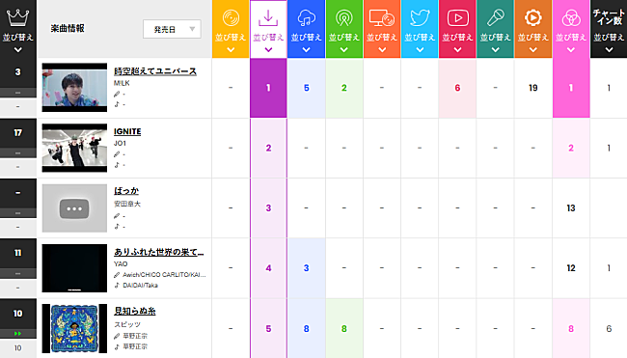Sort by download column
Viewport: 627px width, 358px height.
coord(268,42)
